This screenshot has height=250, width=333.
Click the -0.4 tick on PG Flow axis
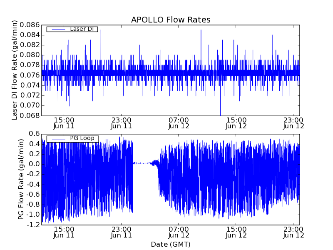tap(33, 184)
